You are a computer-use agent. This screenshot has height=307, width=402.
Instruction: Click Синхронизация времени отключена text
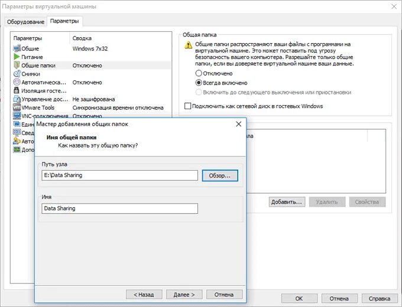coord(118,107)
